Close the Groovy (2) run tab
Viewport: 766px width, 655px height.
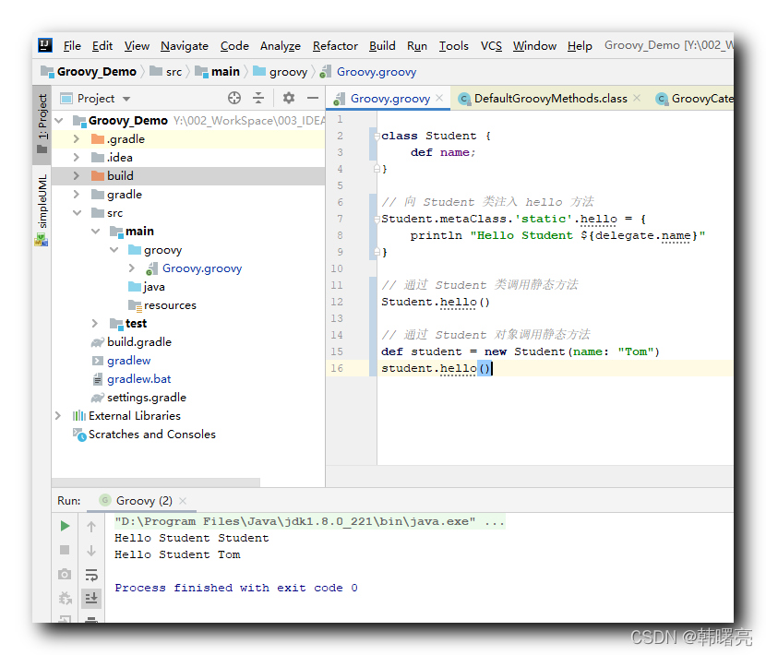pos(183,501)
